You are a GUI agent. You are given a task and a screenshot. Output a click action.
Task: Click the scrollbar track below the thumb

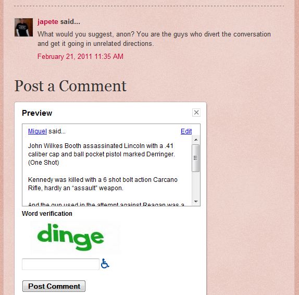click(196, 185)
